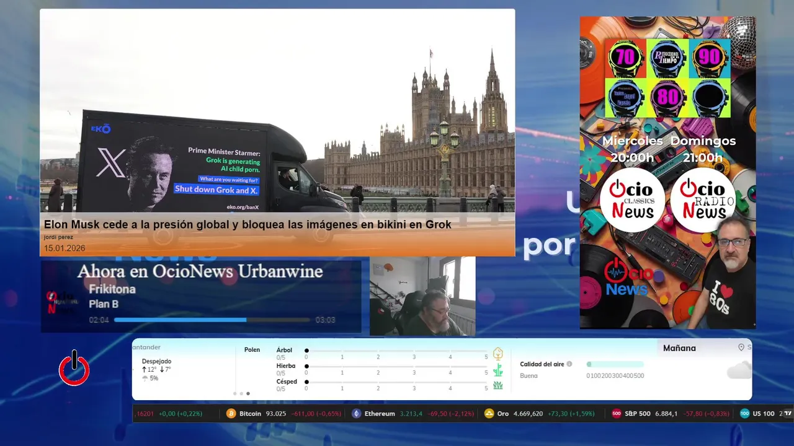This screenshot has height=446, width=794.
Task: Click the Ocio Radio News round logo
Action: click(x=703, y=200)
